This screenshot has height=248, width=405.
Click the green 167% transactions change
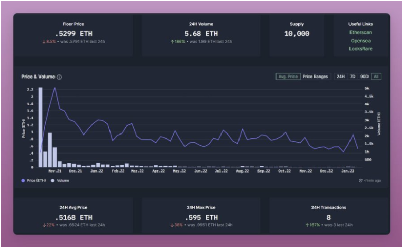point(313,225)
